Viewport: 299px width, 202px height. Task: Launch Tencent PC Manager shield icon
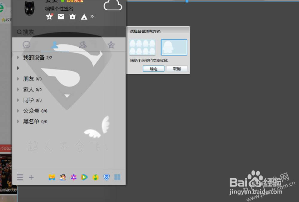click(106, 177)
